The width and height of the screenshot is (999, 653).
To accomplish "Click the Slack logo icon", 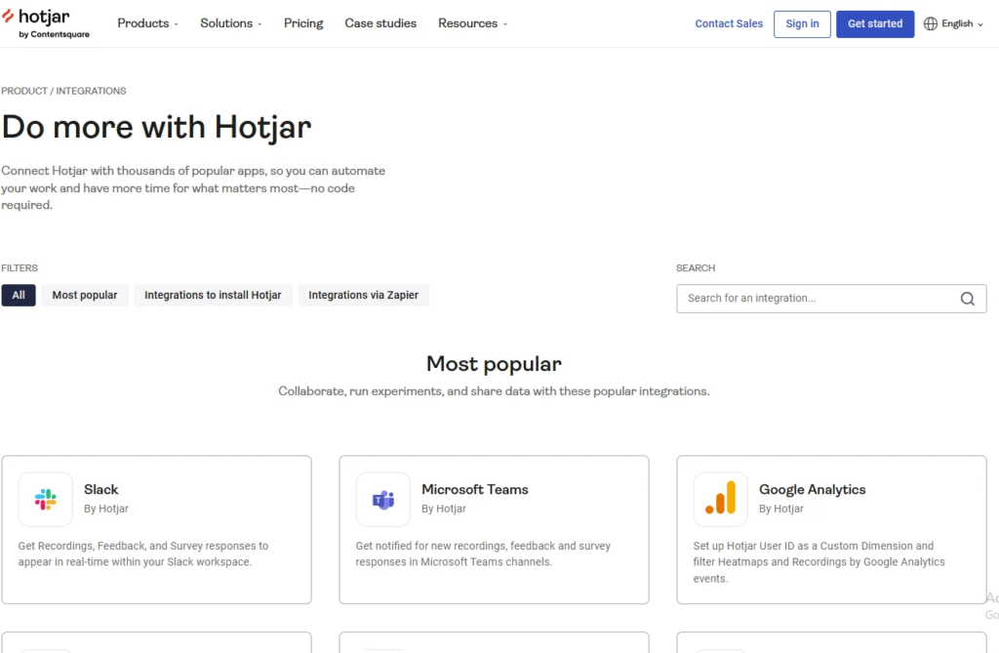I will click(x=45, y=500).
